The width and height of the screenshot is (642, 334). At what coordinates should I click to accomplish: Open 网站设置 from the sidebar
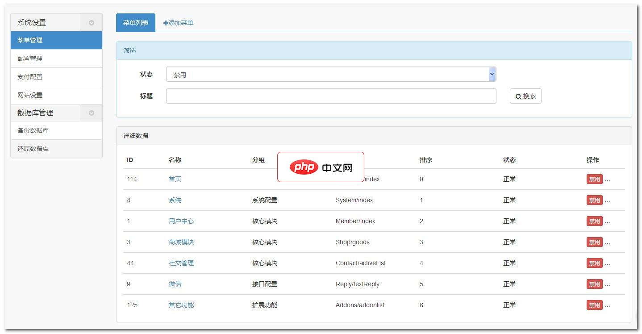coord(29,95)
